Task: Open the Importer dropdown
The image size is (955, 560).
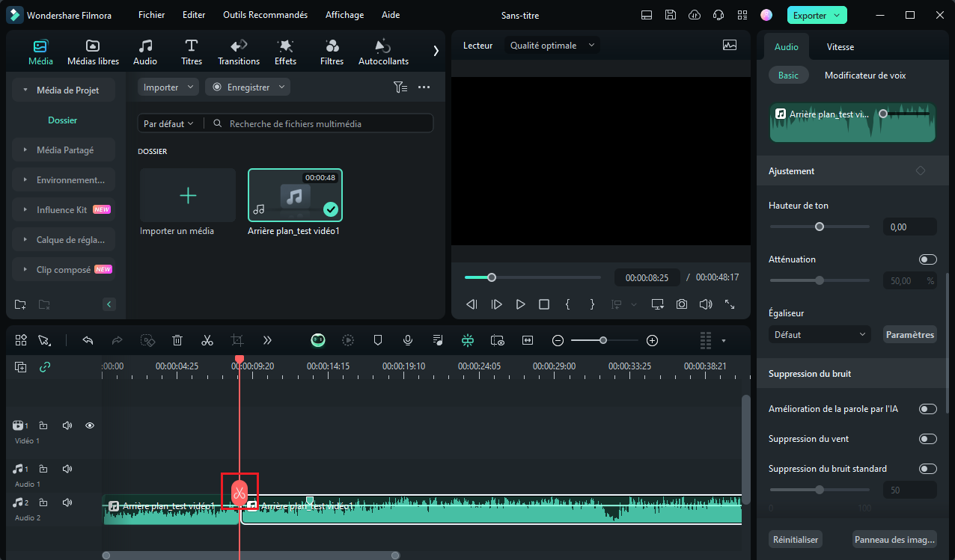Action: coord(168,87)
